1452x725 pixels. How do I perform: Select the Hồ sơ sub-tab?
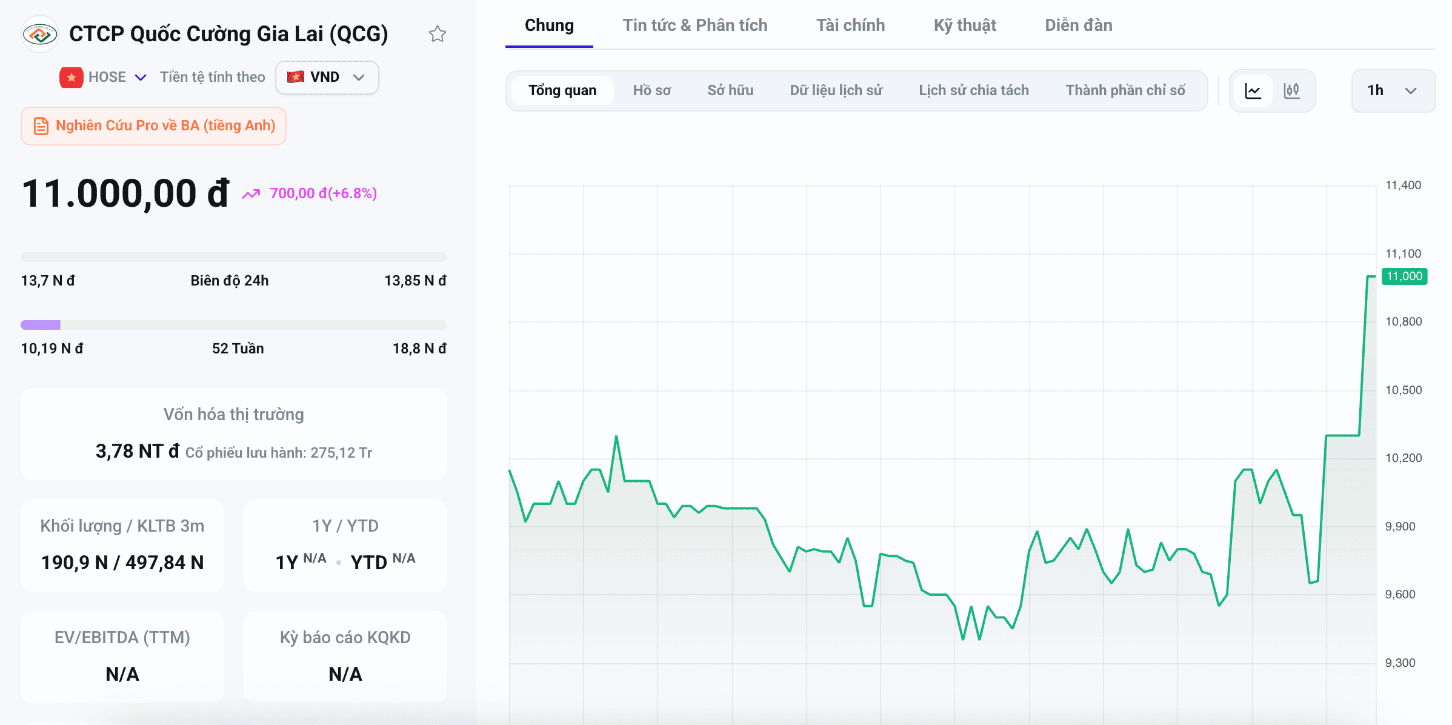pos(652,91)
